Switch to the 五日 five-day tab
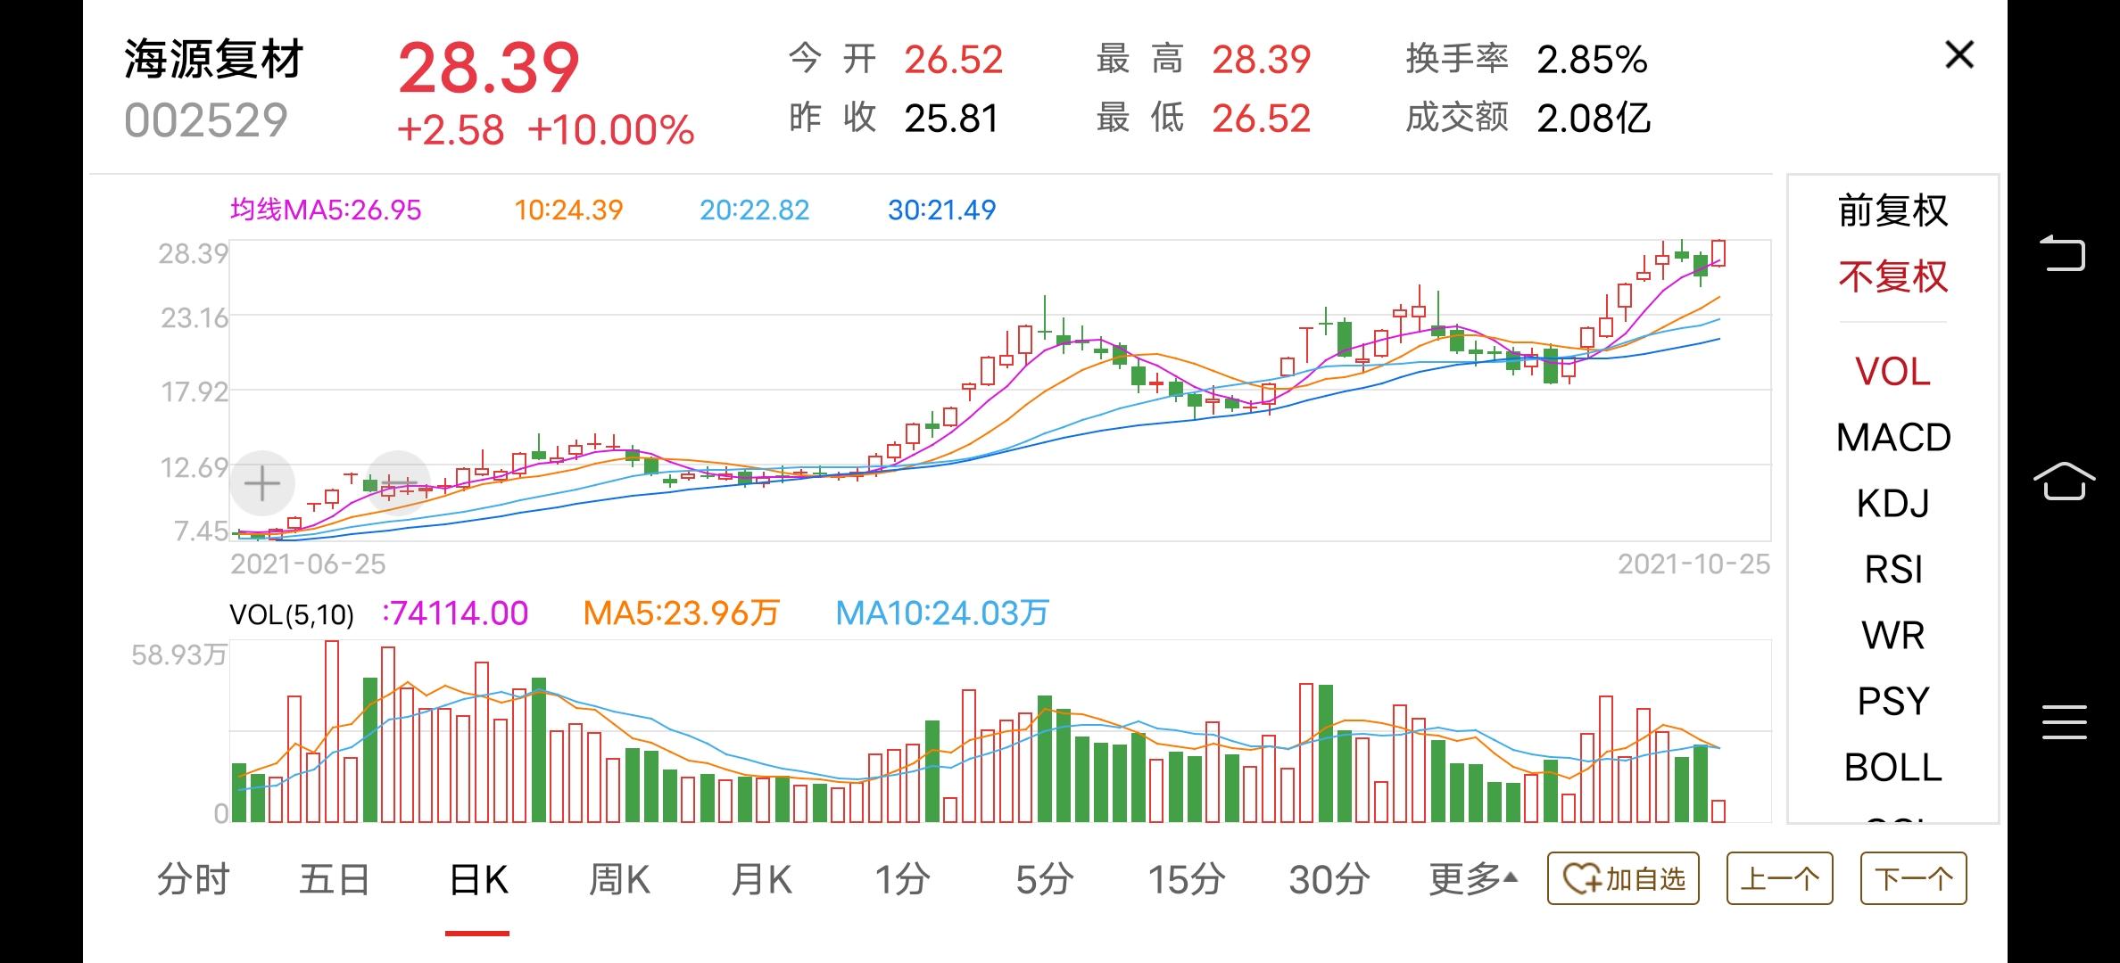 [x=335, y=880]
